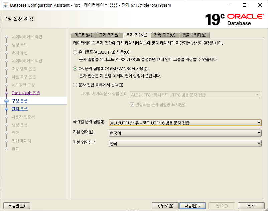Viewport: 268px width, 211px height.
Task: Proceed with the 다음 button
Action: click(x=192, y=206)
